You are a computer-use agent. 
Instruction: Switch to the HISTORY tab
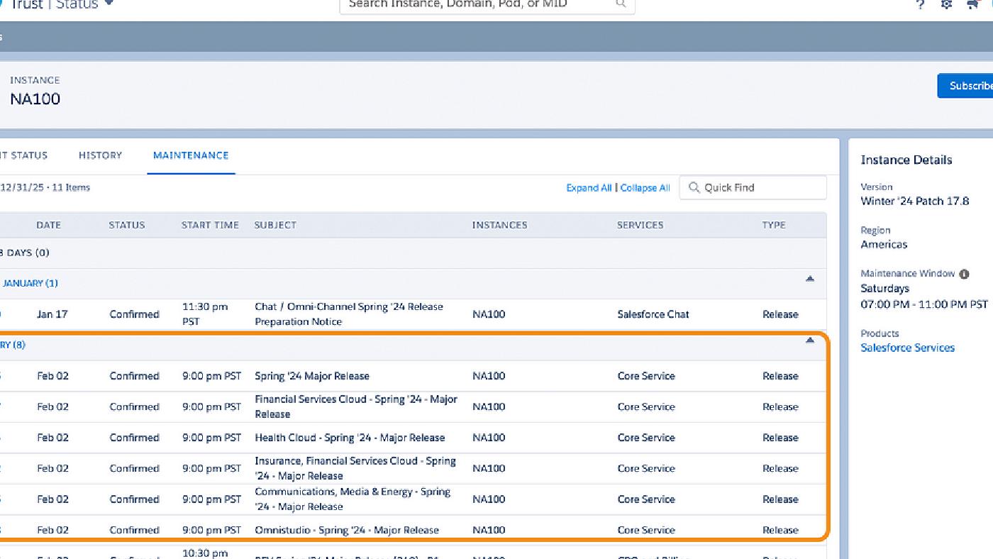tap(99, 155)
